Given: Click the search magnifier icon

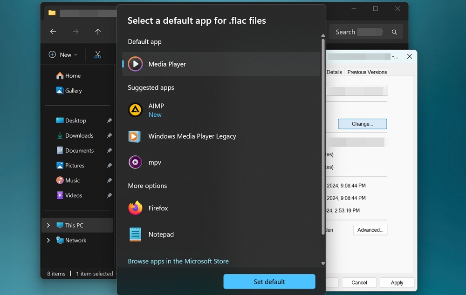Looking at the screenshot, I should coord(394,32).
